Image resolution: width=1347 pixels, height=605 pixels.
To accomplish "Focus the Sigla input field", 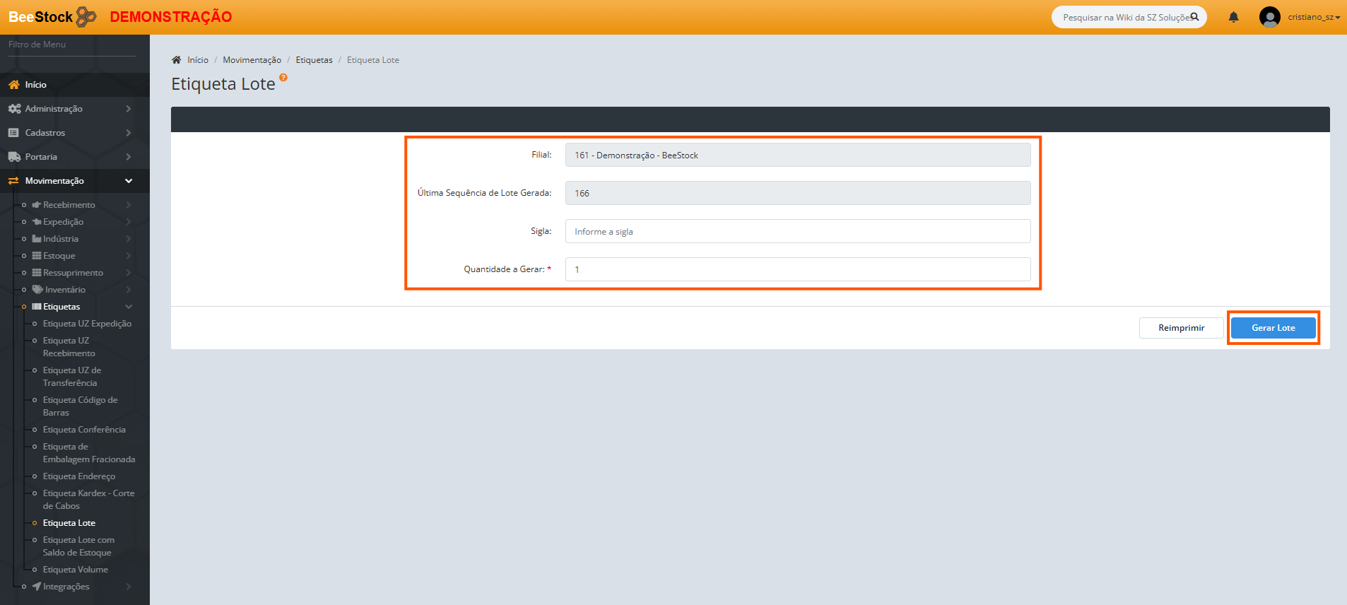I will click(797, 231).
